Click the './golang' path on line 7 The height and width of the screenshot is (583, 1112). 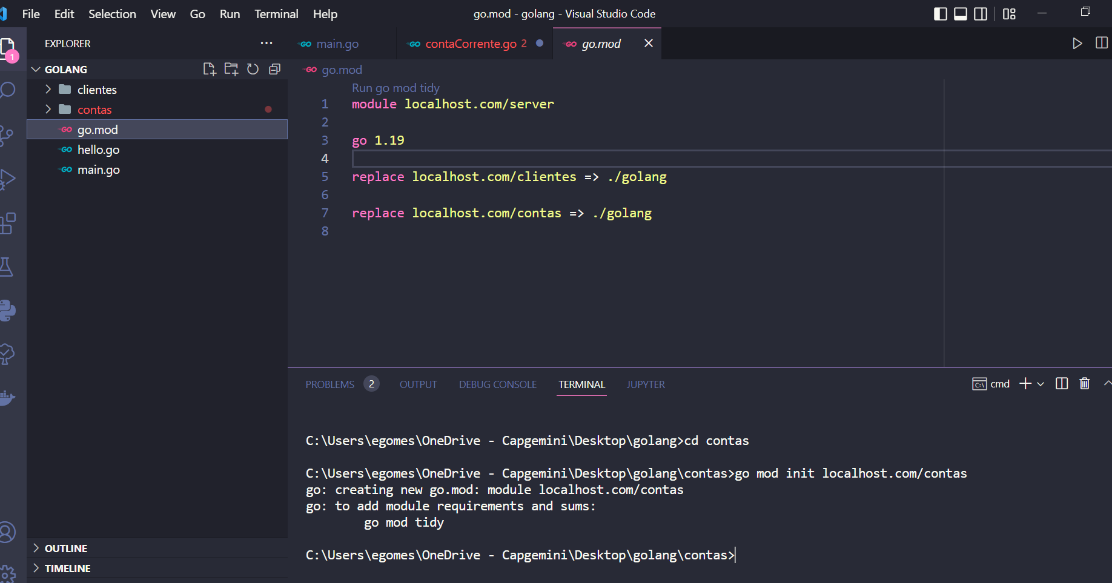(622, 213)
